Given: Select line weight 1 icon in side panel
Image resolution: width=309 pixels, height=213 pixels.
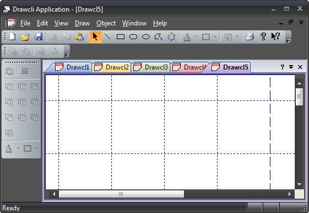Looking at the screenshot, I should coord(9,87).
